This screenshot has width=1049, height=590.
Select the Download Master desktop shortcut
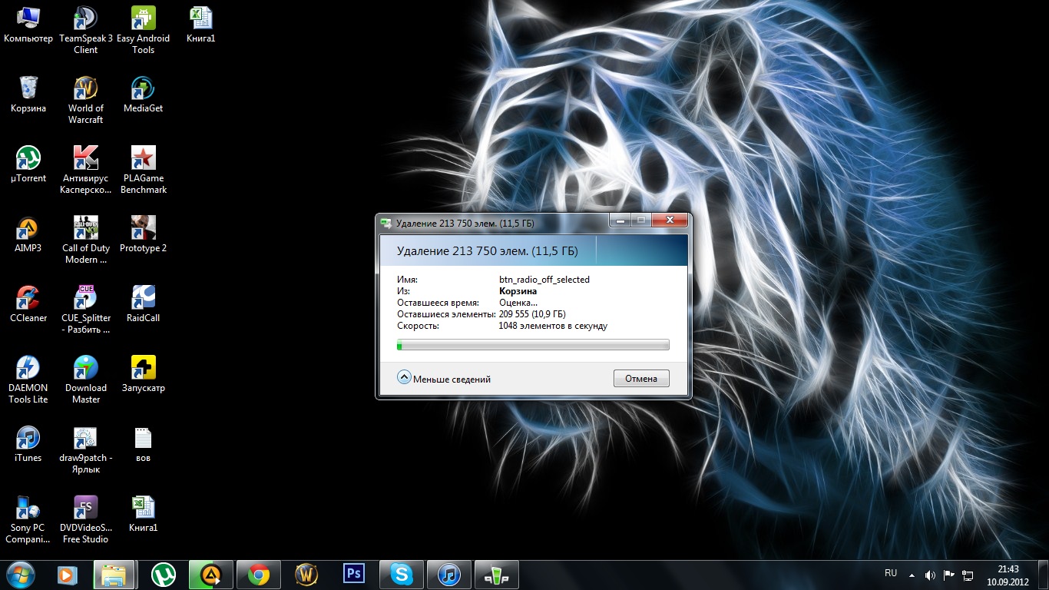click(x=85, y=380)
